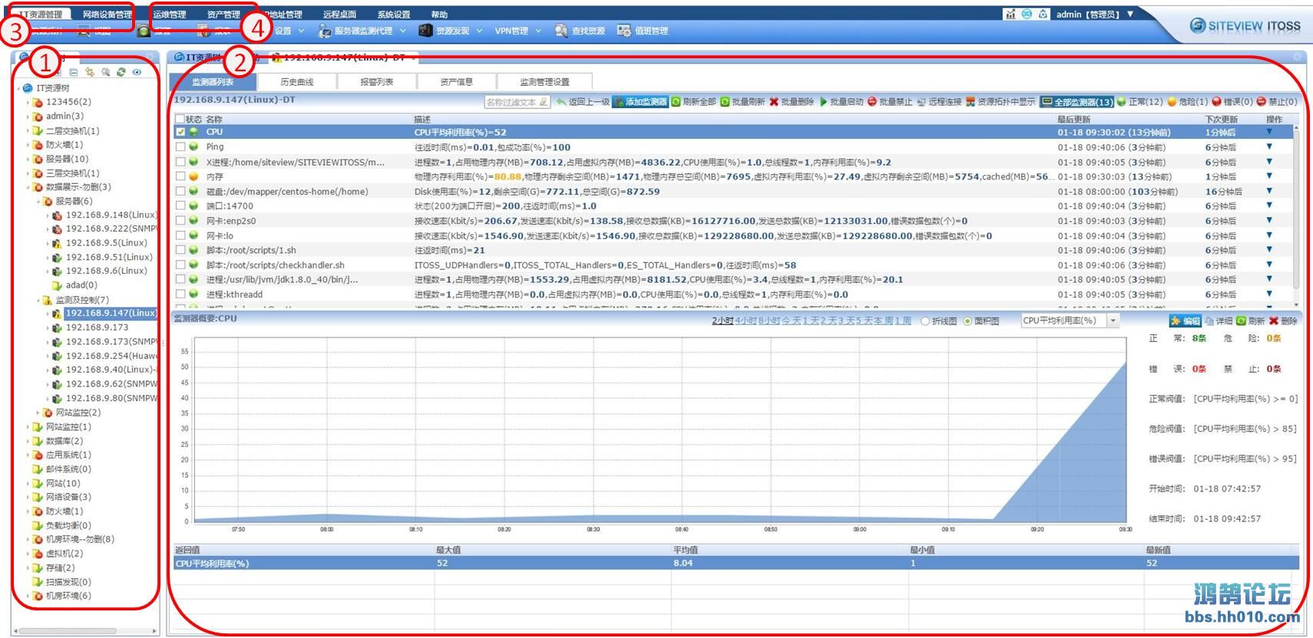Check the 网卡:lo row checkbox
Screen dimensions: 1313x638
point(180,235)
